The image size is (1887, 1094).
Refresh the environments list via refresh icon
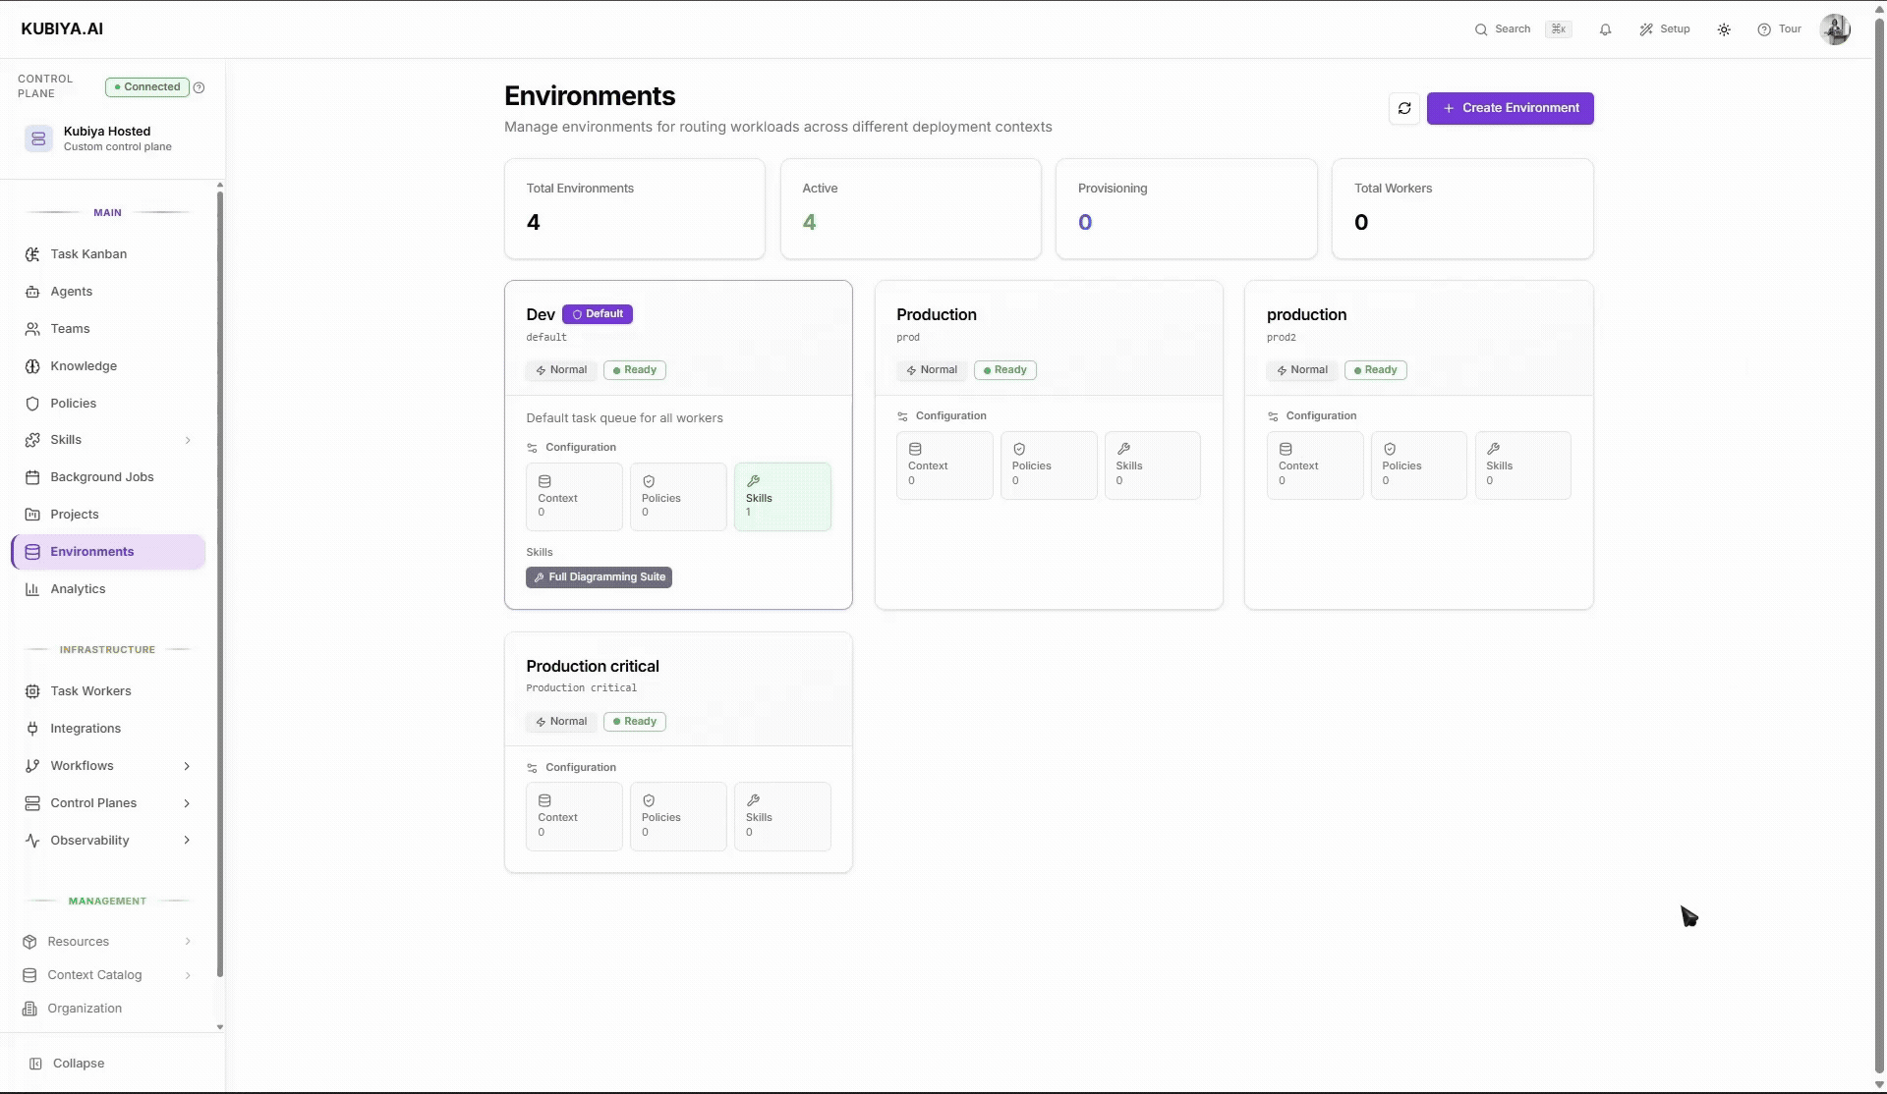pos(1403,108)
